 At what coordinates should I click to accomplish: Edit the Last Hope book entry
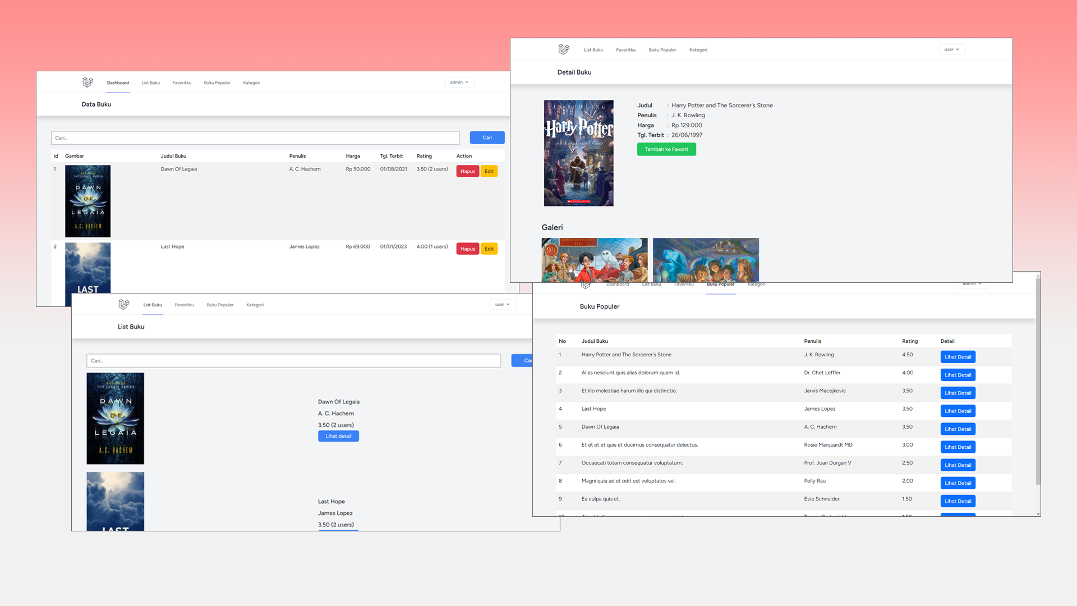pyautogui.click(x=489, y=249)
